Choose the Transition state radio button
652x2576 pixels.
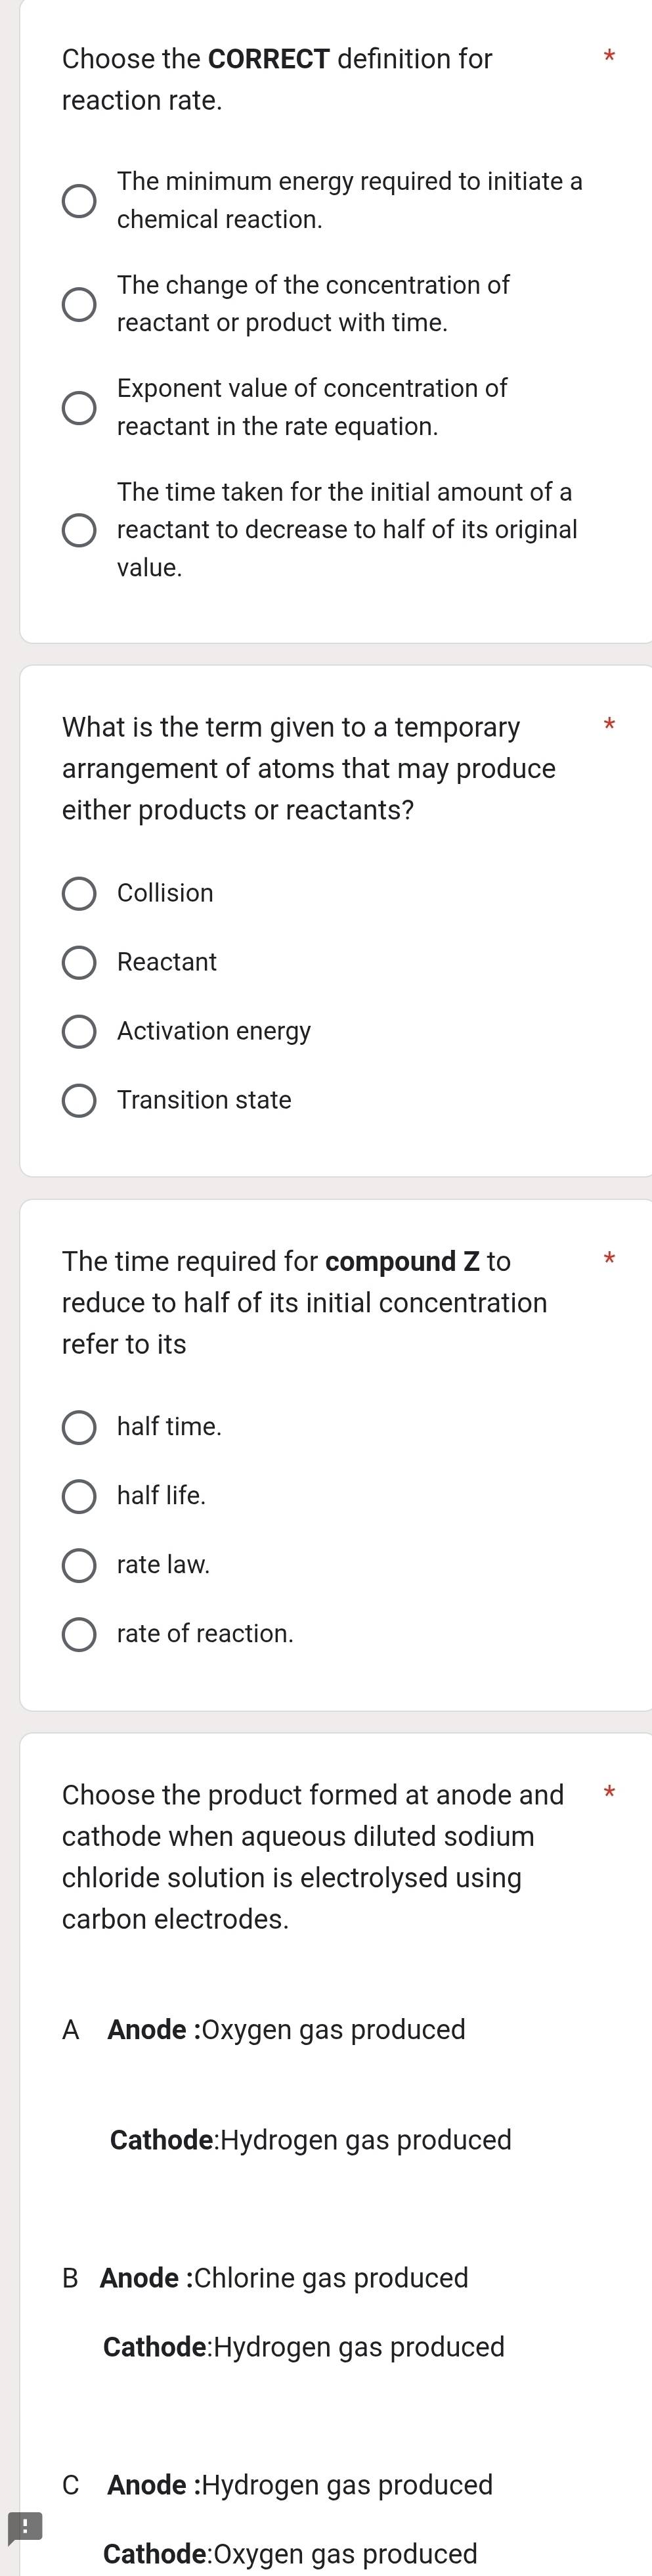[80, 1100]
